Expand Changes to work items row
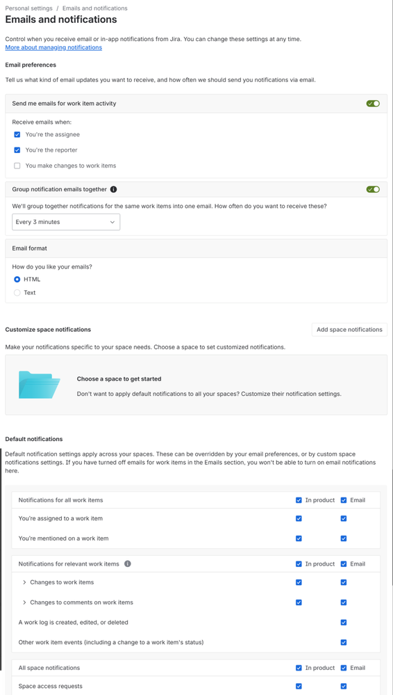Viewport: 393px width, 695px height. pyautogui.click(x=24, y=582)
